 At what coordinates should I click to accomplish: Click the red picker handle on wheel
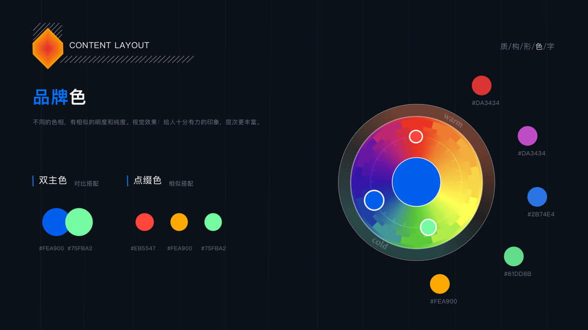click(416, 136)
